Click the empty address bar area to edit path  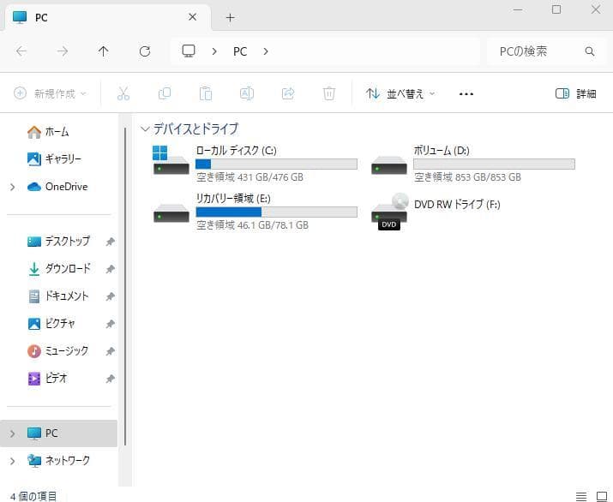[x=376, y=51]
